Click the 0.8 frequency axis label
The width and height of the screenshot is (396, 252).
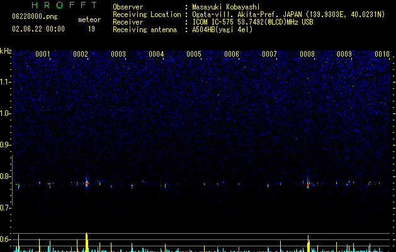coord(6,176)
